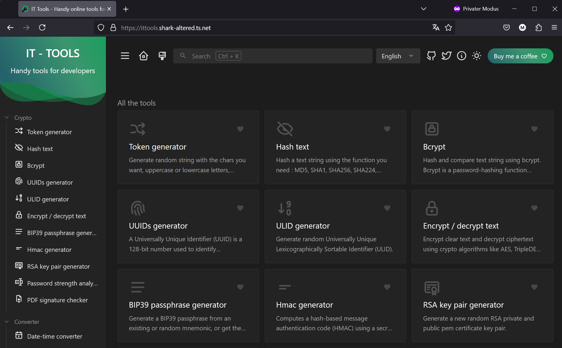Toggle light/dark mode sun icon

pos(476,56)
